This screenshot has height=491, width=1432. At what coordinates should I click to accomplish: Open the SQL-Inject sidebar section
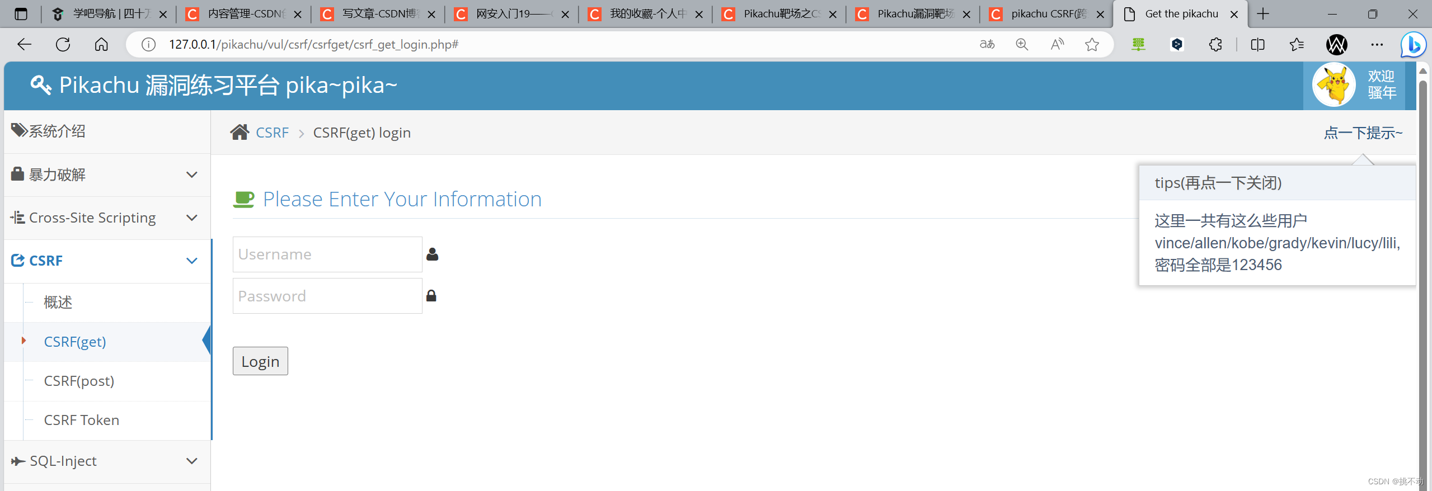pos(107,461)
